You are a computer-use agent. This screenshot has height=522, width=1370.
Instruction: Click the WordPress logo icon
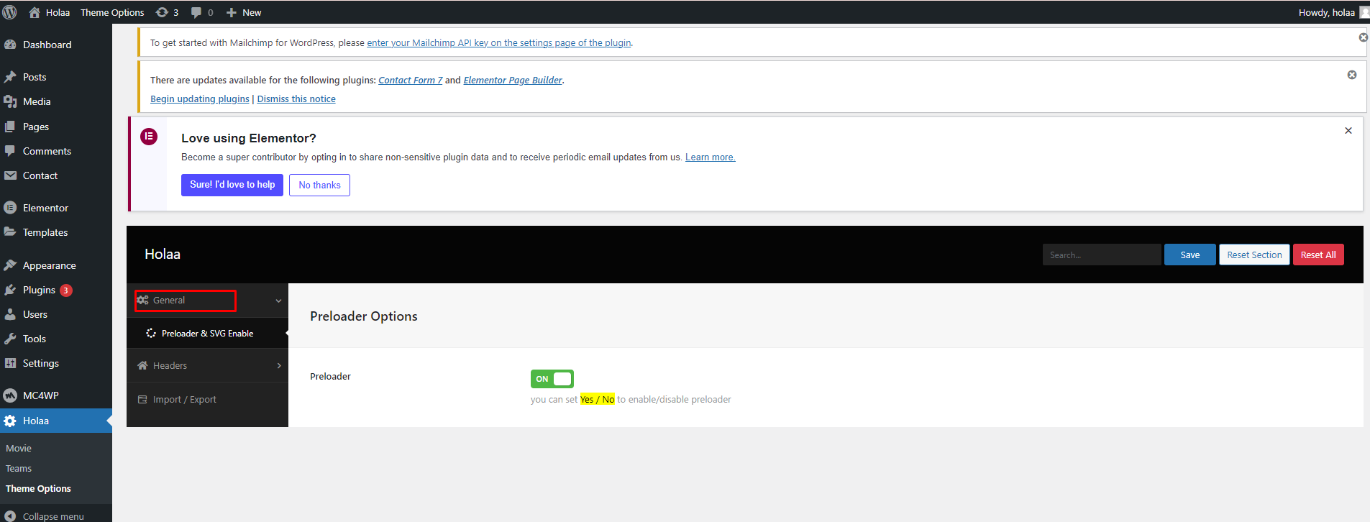point(10,12)
